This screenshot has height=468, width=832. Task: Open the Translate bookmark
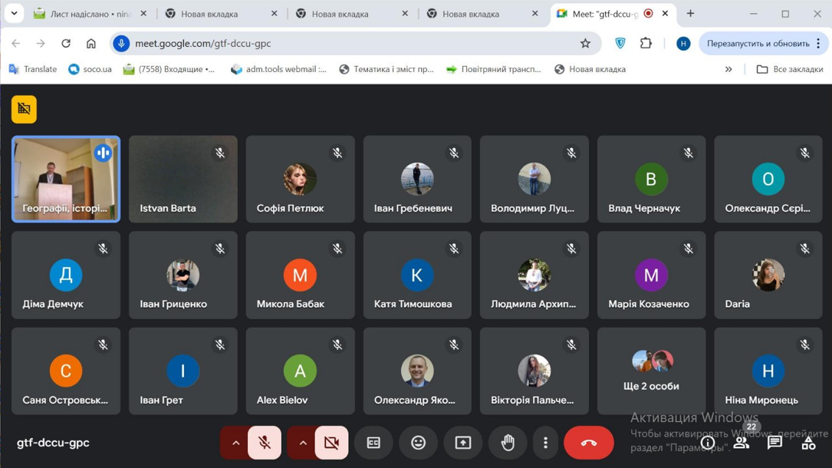pos(33,69)
